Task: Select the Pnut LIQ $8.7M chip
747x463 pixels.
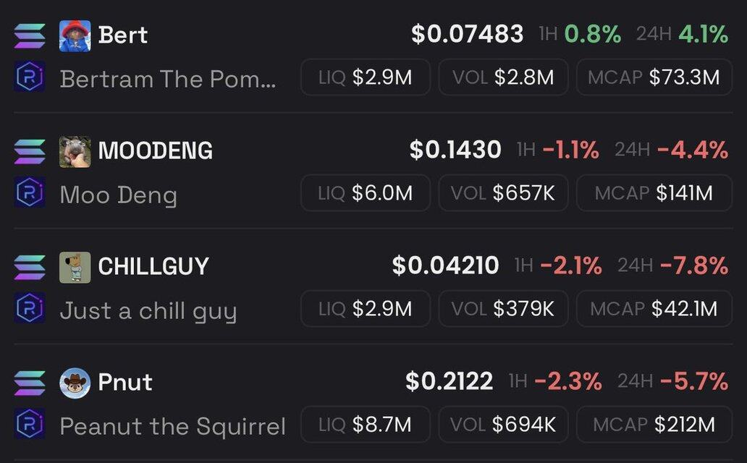Action: (x=366, y=425)
